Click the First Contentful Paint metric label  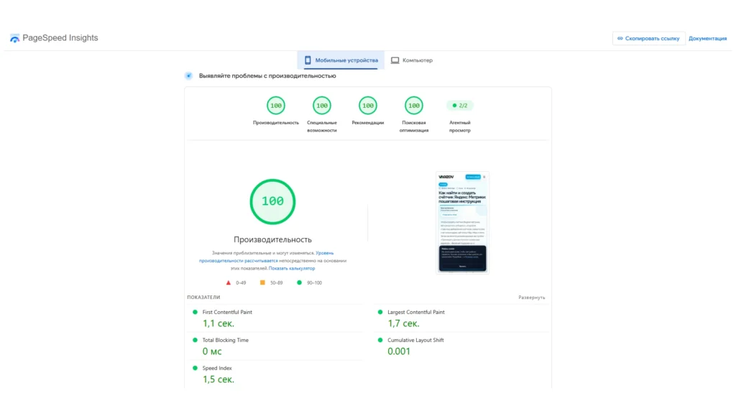click(x=227, y=312)
